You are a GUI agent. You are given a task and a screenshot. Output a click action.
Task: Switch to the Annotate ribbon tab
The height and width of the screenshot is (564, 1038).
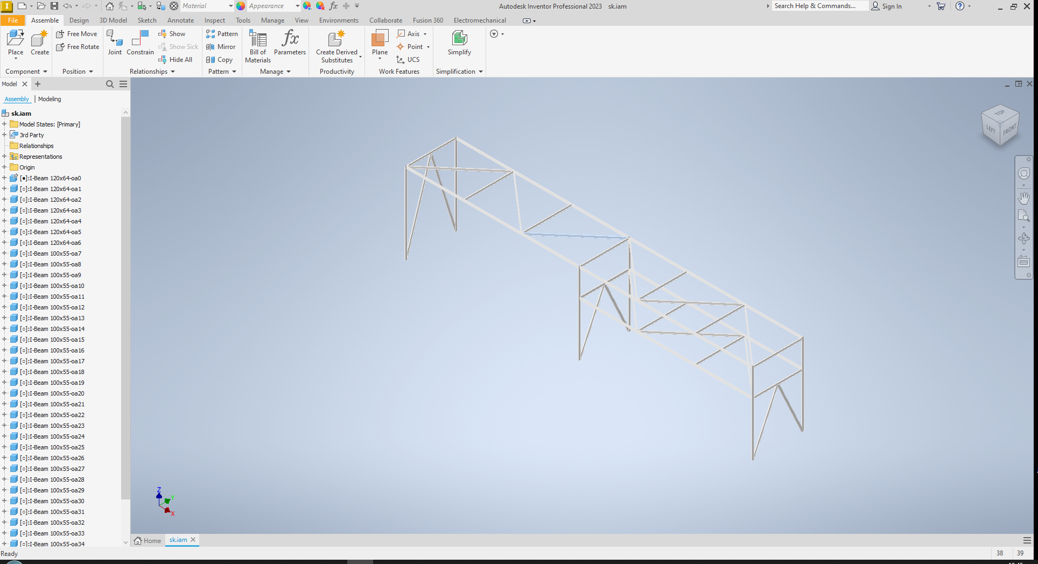pos(180,20)
